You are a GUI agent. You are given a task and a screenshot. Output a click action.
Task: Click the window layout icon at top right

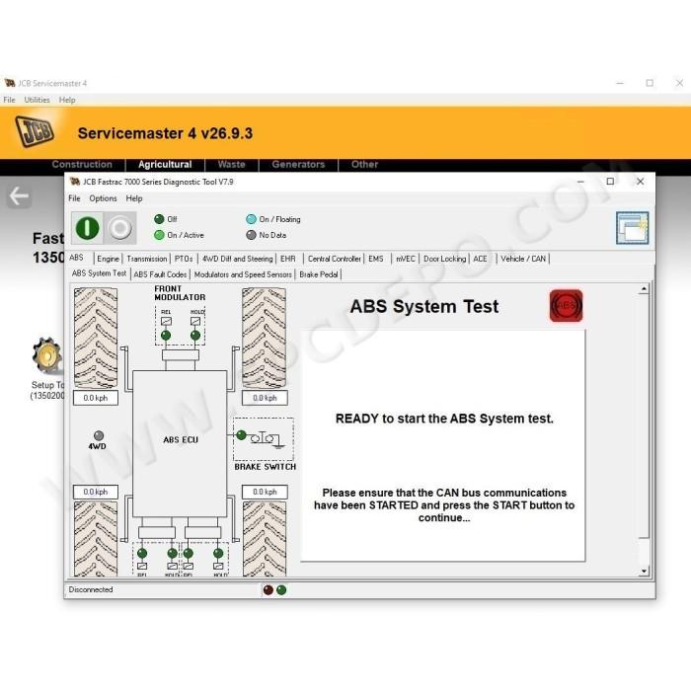pyautogui.click(x=632, y=228)
